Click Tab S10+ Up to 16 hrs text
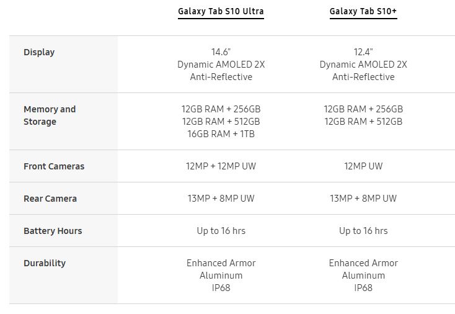 pos(363,231)
